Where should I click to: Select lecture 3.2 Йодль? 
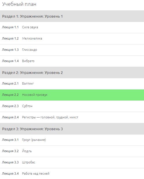[72, 151]
